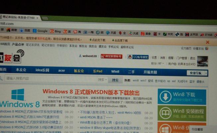Image resolution: width=217 pixels, height=133 pixels.
Task: Click the QQ帐号绑定 penguin button
Action: click(138, 57)
